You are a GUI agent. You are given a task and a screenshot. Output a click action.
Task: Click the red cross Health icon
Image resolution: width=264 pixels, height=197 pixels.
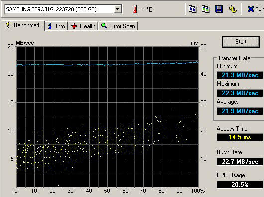click(x=74, y=26)
